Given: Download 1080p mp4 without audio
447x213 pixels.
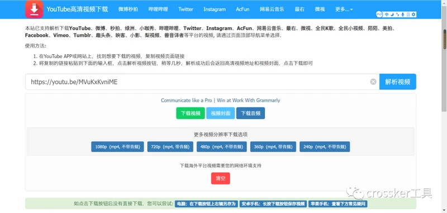Looking at the screenshot, I should [x=117, y=147].
